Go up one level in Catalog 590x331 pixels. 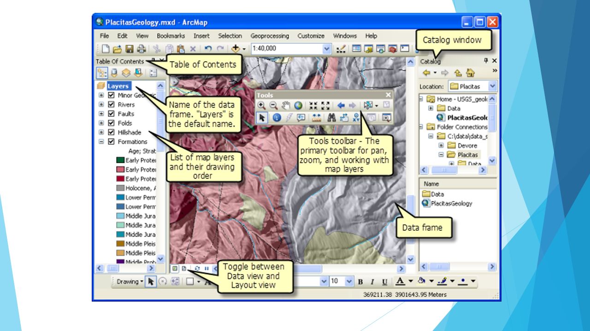[458, 73]
